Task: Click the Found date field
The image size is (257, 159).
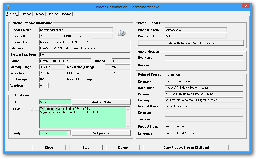Action: pos(65,61)
